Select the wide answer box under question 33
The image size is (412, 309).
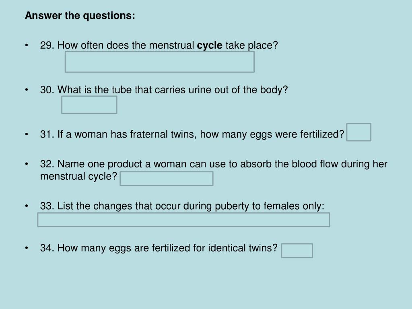tap(183, 220)
